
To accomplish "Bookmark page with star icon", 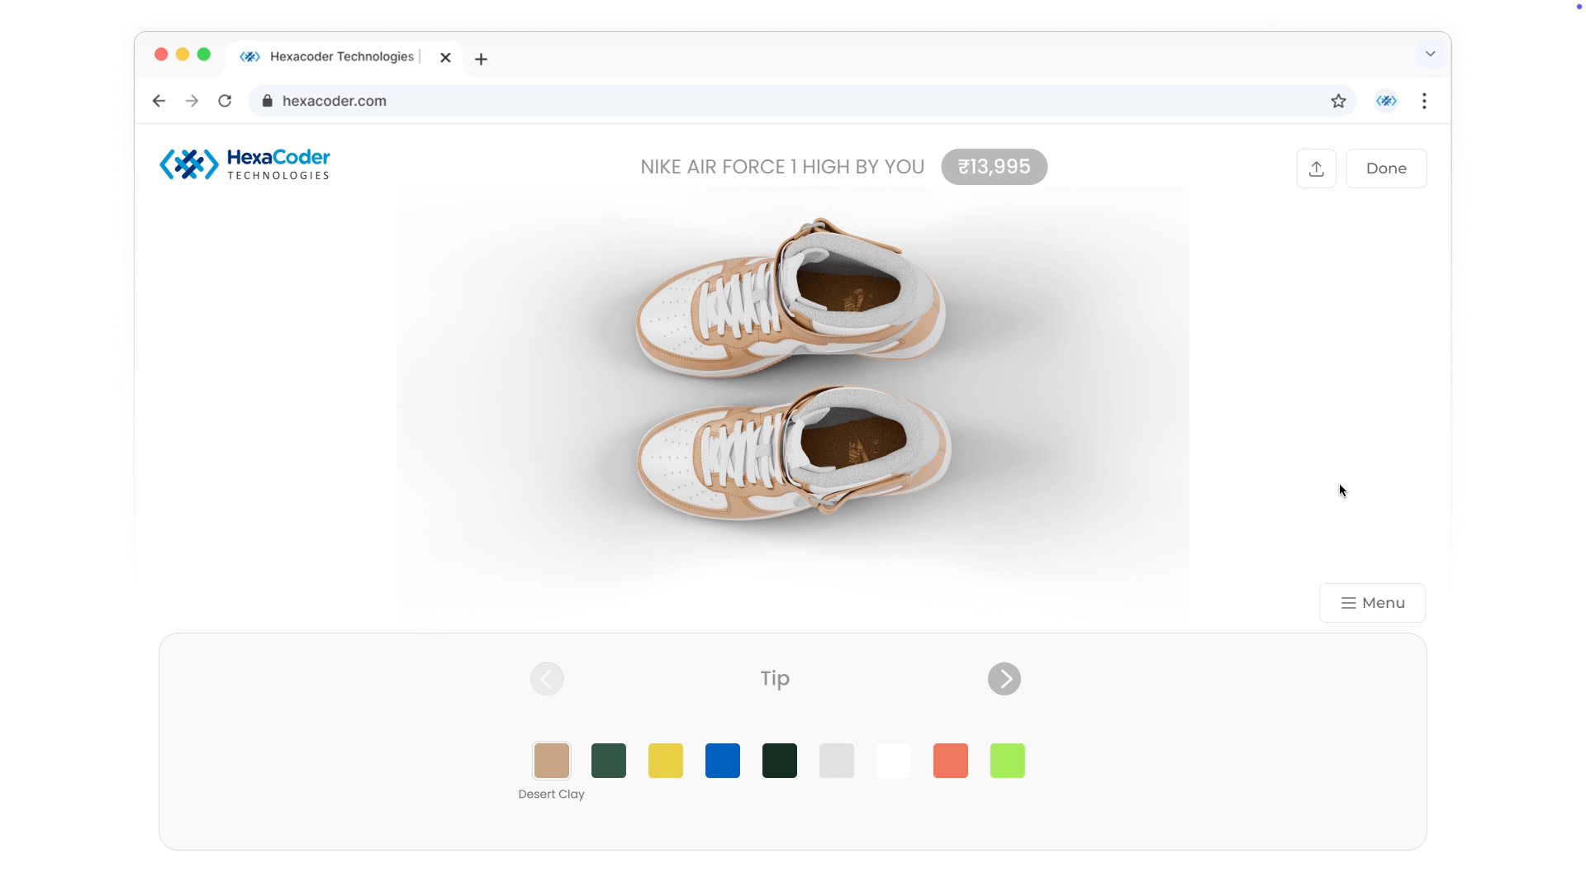I will pos(1338,101).
